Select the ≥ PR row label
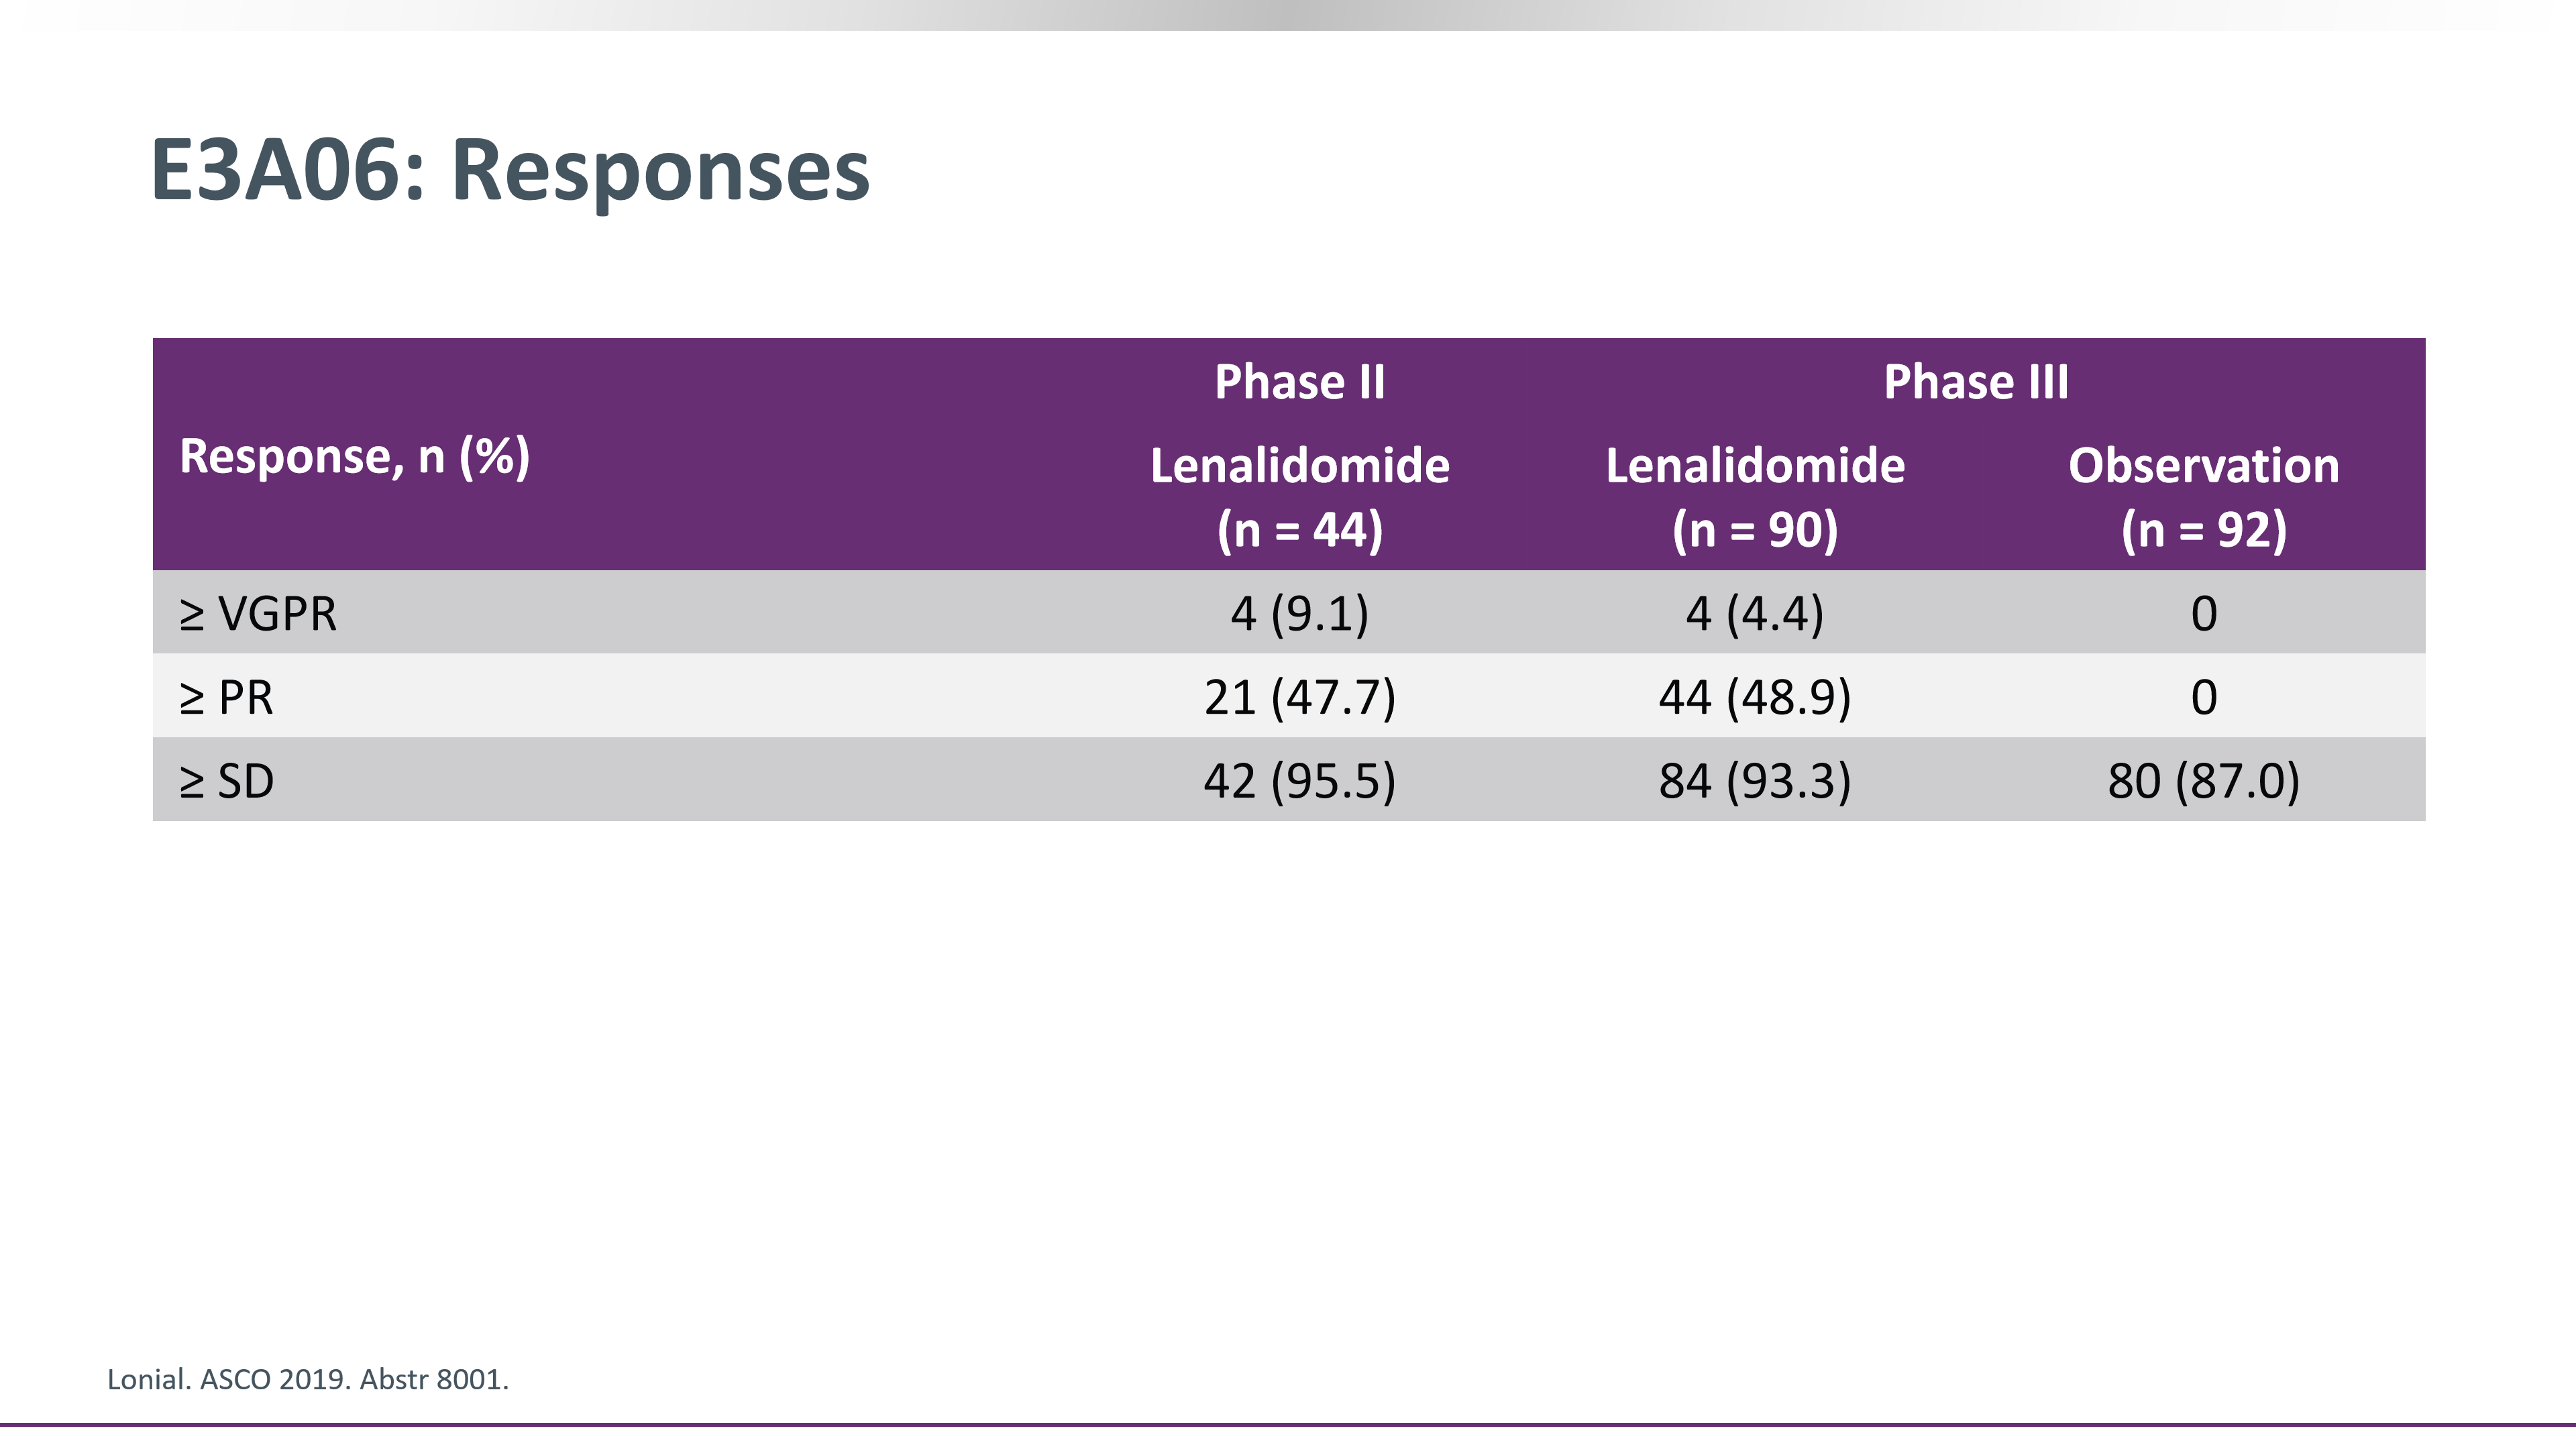This screenshot has width=2576, height=1449. (x=226, y=697)
